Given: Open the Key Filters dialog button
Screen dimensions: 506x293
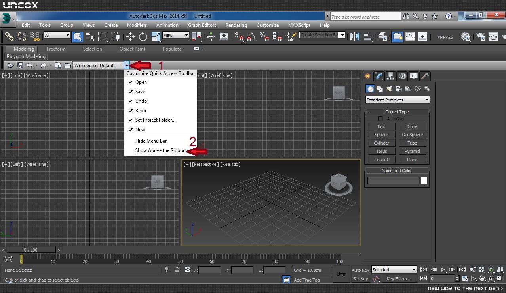Looking at the screenshot, I should tap(399, 279).
